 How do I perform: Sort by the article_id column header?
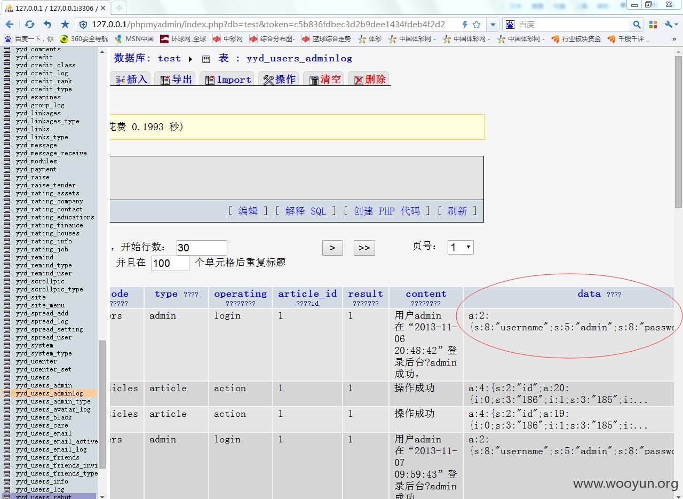click(x=307, y=294)
